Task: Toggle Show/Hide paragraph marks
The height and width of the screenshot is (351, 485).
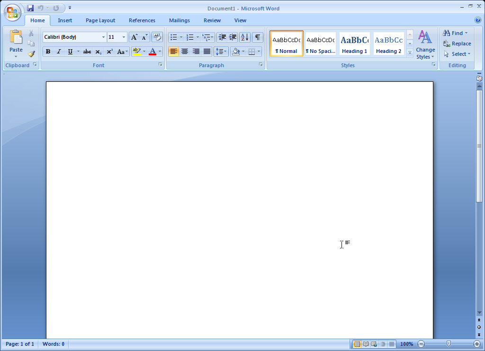Action: (x=257, y=37)
